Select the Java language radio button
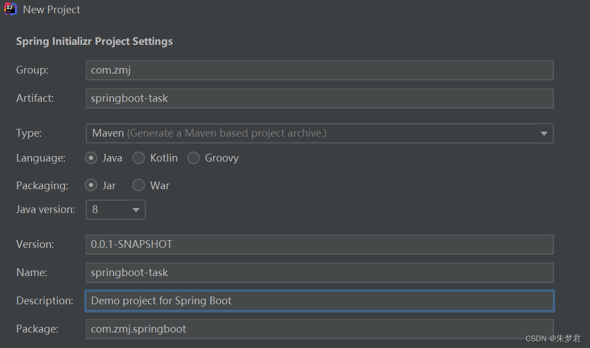 [x=91, y=158]
